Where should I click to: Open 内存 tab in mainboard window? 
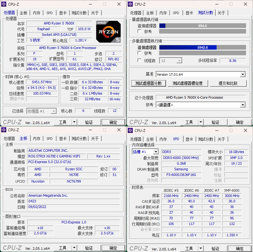[x=37, y=139]
